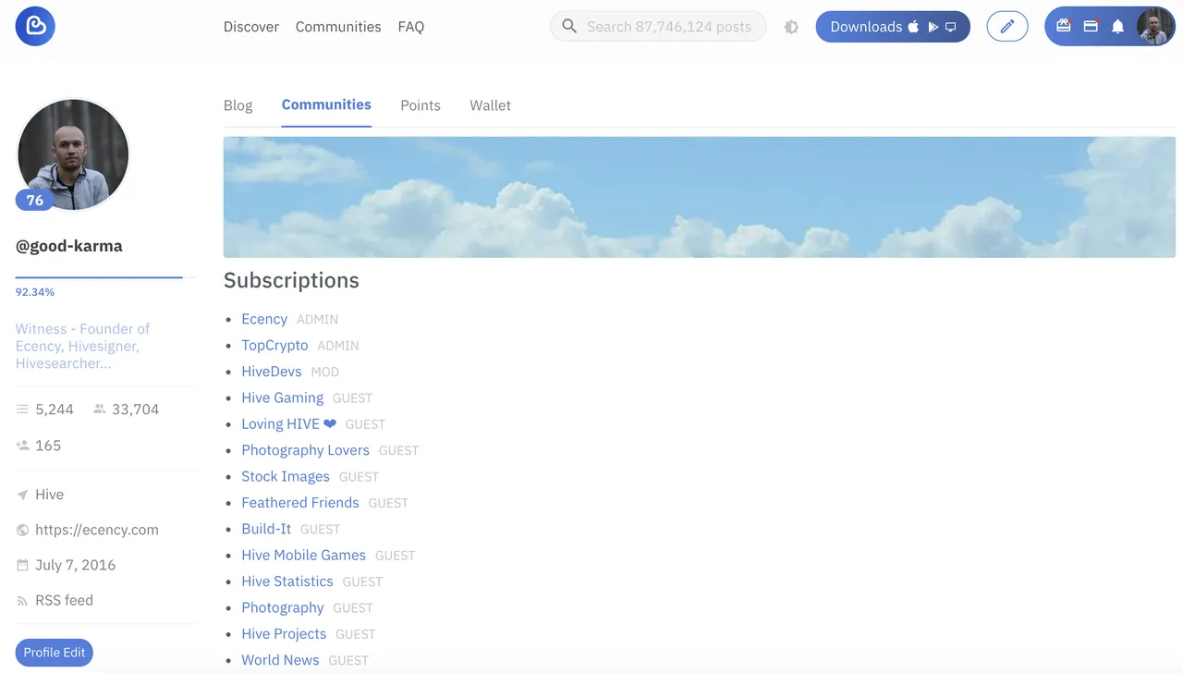Click the Downloads button label
The height and width of the screenshot is (673, 1183).
(866, 27)
